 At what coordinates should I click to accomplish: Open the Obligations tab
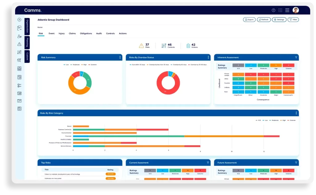86,33
